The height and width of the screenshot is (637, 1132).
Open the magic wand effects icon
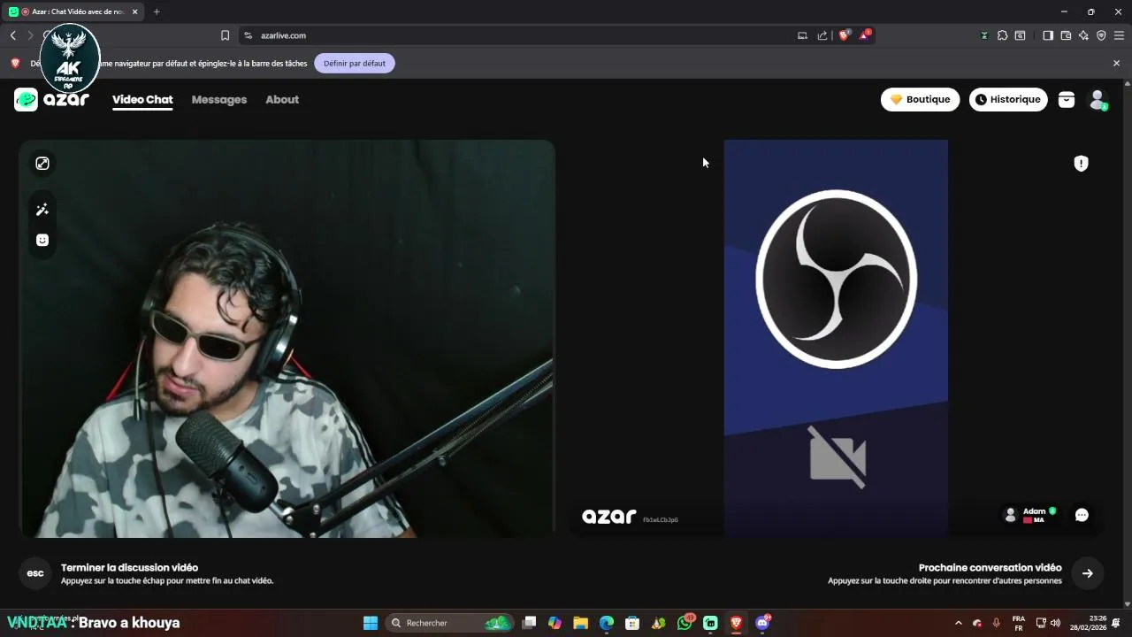point(42,210)
